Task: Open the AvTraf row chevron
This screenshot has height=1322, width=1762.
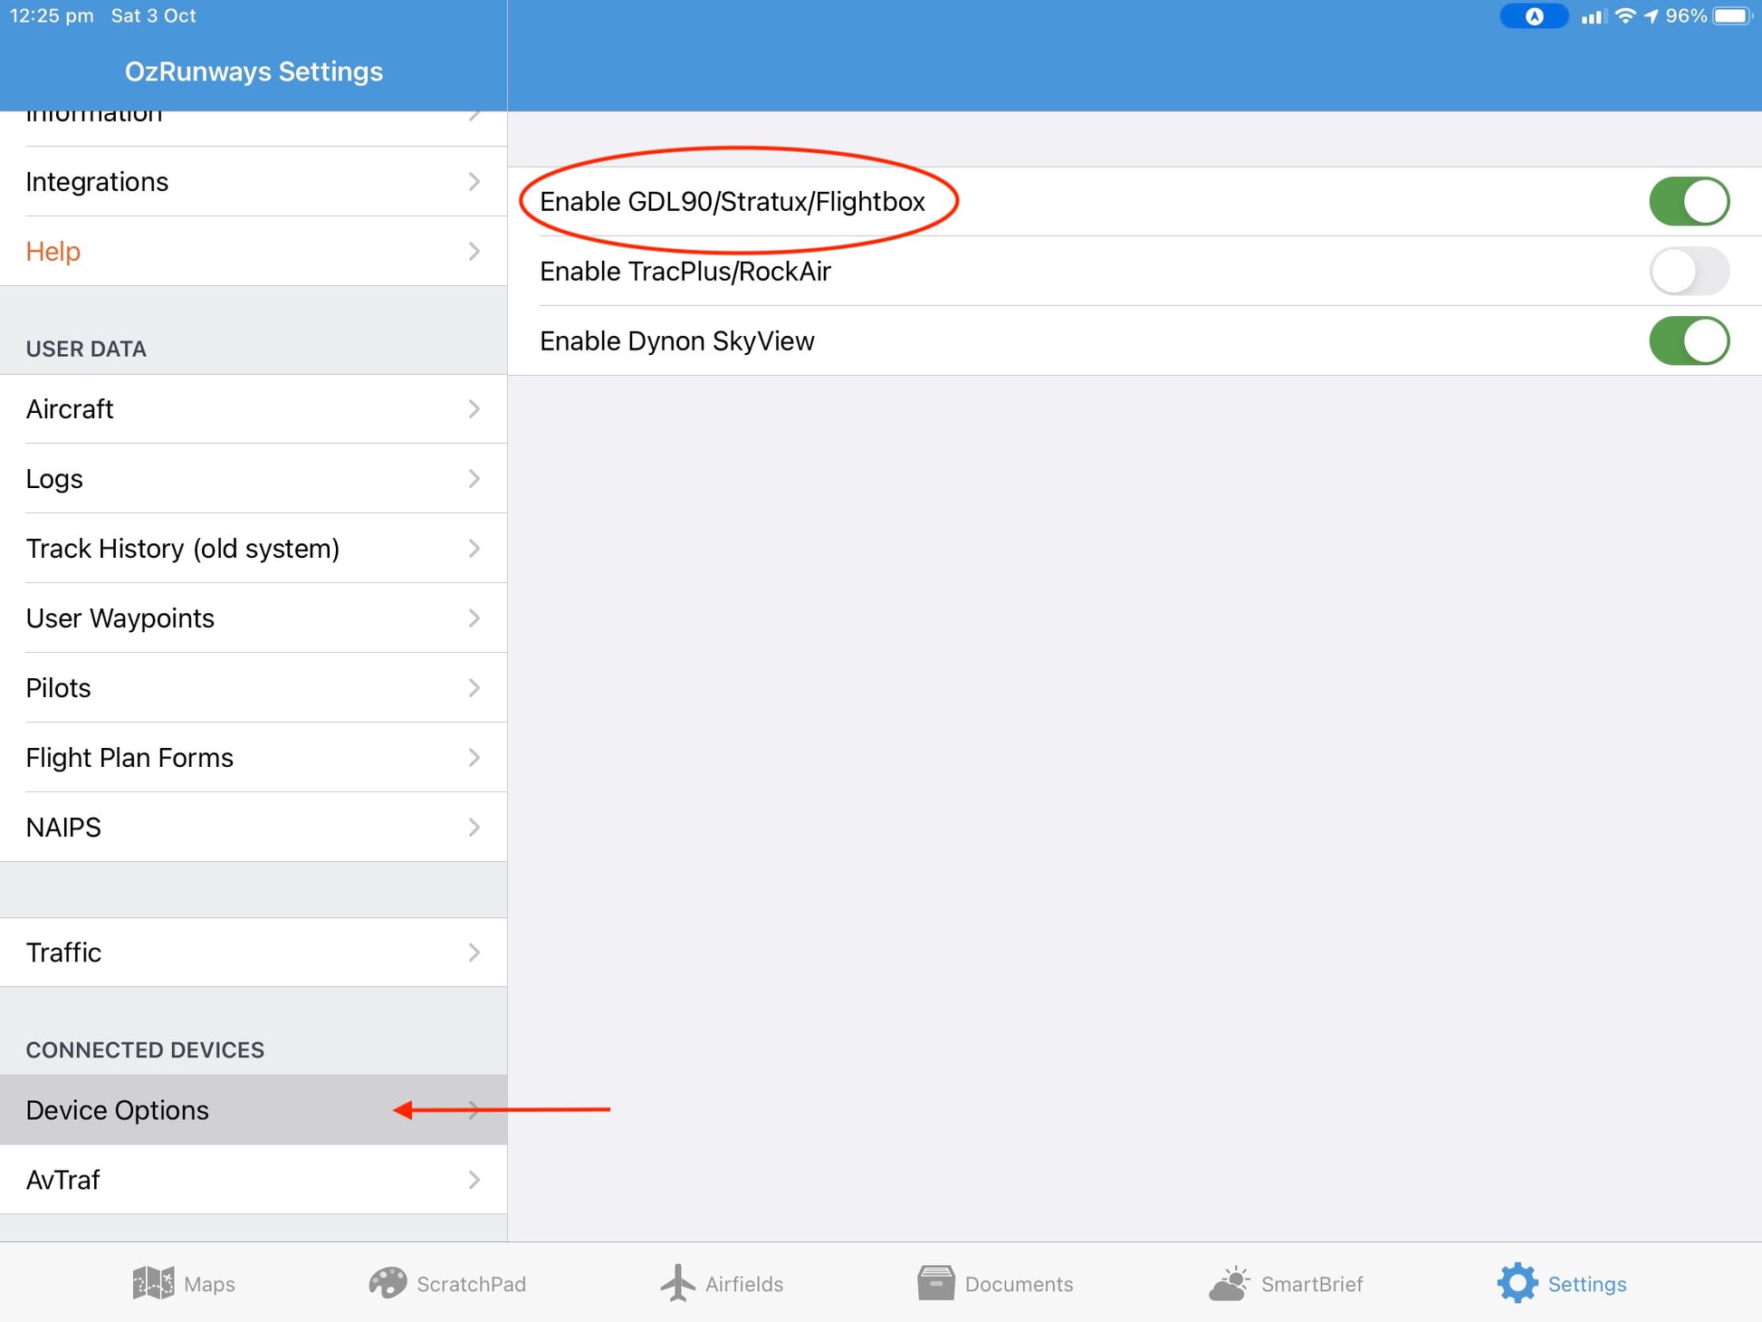Action: [474, 1180]
